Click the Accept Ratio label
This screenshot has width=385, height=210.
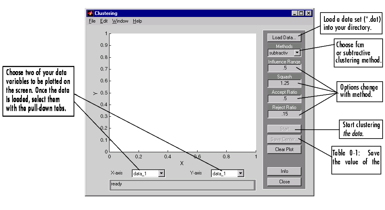click(284, 92)
